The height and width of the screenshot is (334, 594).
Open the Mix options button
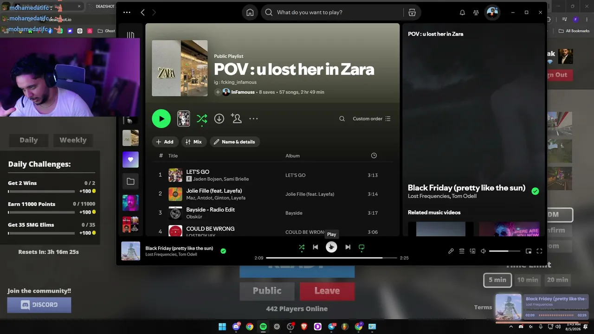[x=194, y=142]
